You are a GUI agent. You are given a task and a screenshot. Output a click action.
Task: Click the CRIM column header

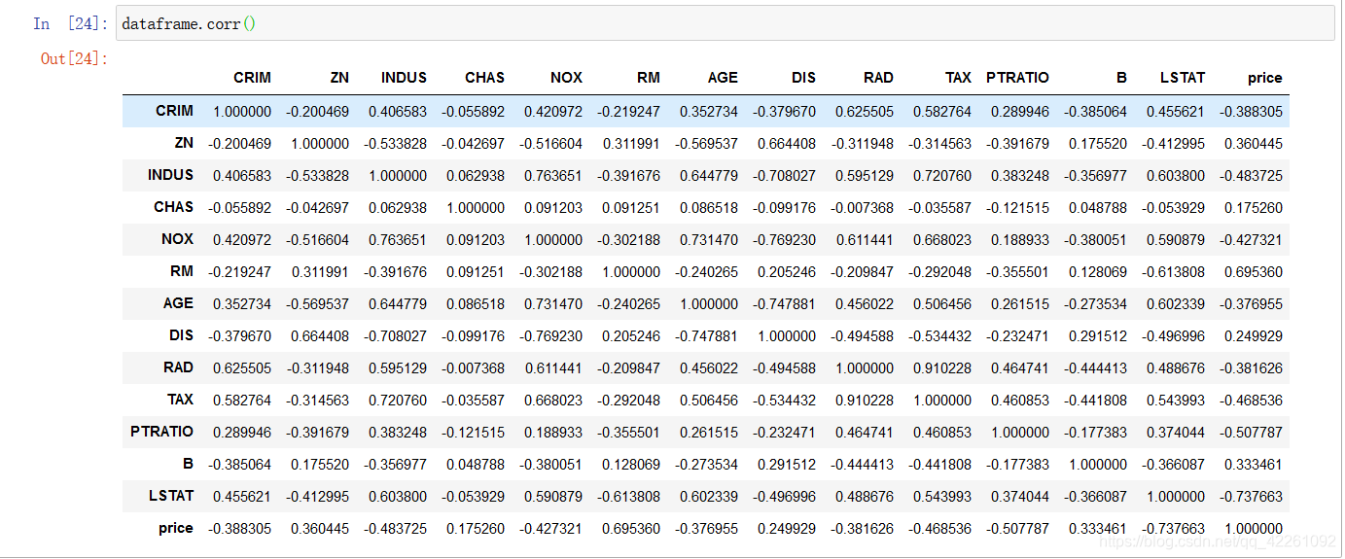pyautogui.click(x=252, y=78)
